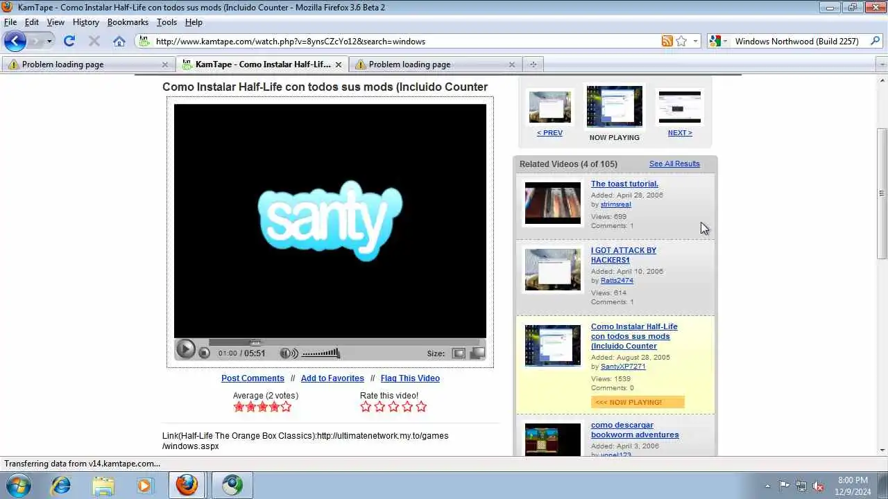Launch Internet Explorer from the taskbar
Viewport: 888px width, 499px height.
[x=61, y=486]
